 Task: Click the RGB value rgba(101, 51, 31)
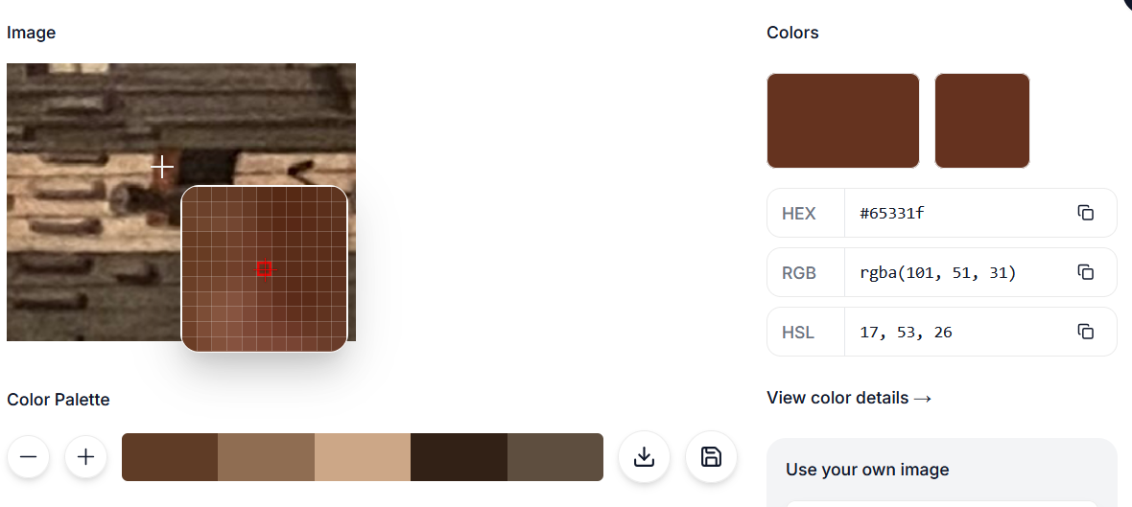937,273
